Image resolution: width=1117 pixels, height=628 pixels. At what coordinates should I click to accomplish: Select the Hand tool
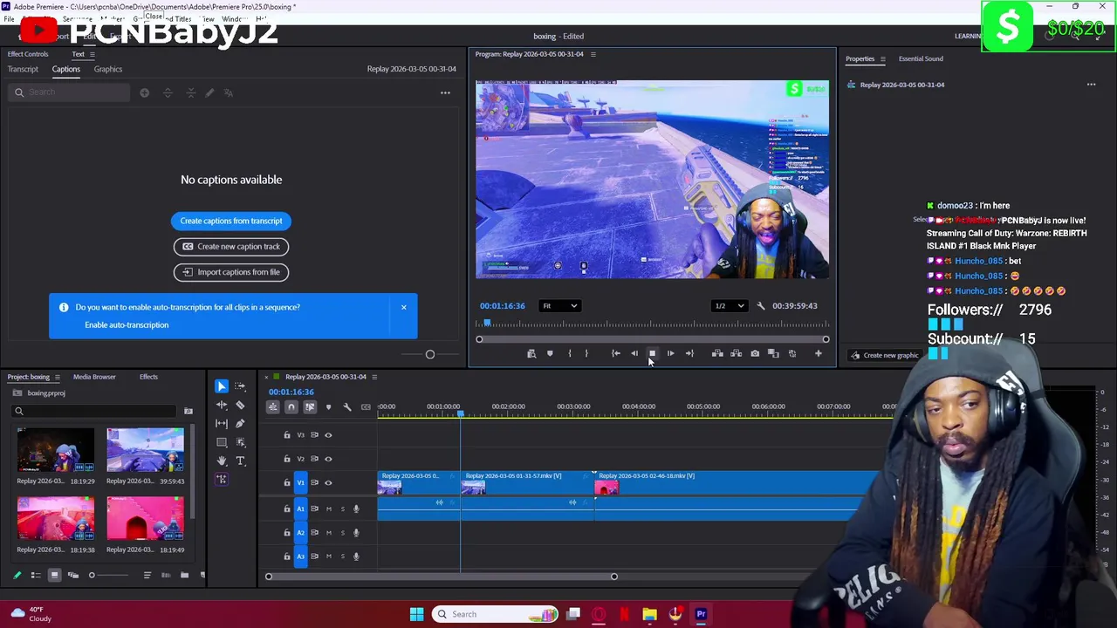click(222, 461)
